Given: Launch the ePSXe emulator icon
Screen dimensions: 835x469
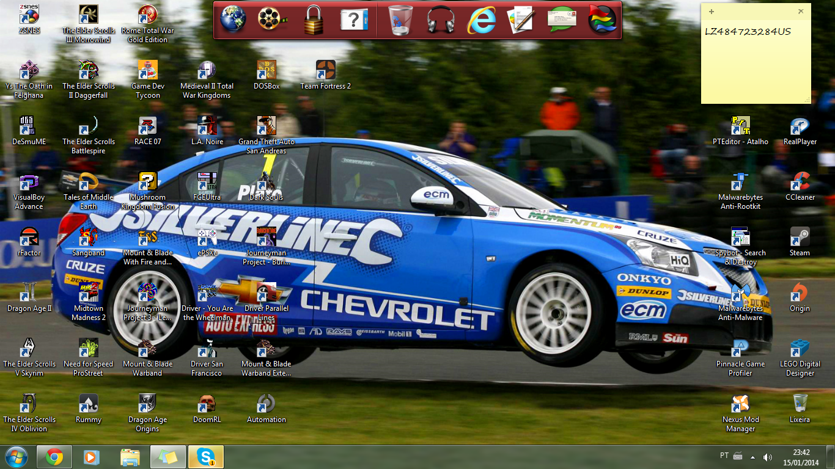Looking at the screenshot, I should coord(207,242).
